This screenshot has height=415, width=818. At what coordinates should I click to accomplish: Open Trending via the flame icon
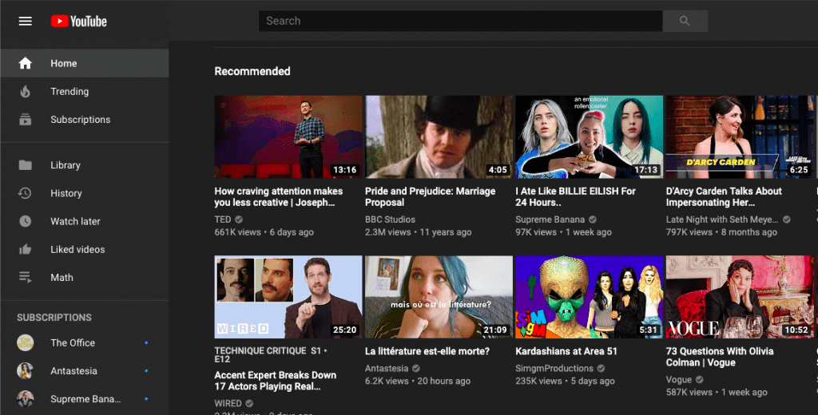click(26, 92)
